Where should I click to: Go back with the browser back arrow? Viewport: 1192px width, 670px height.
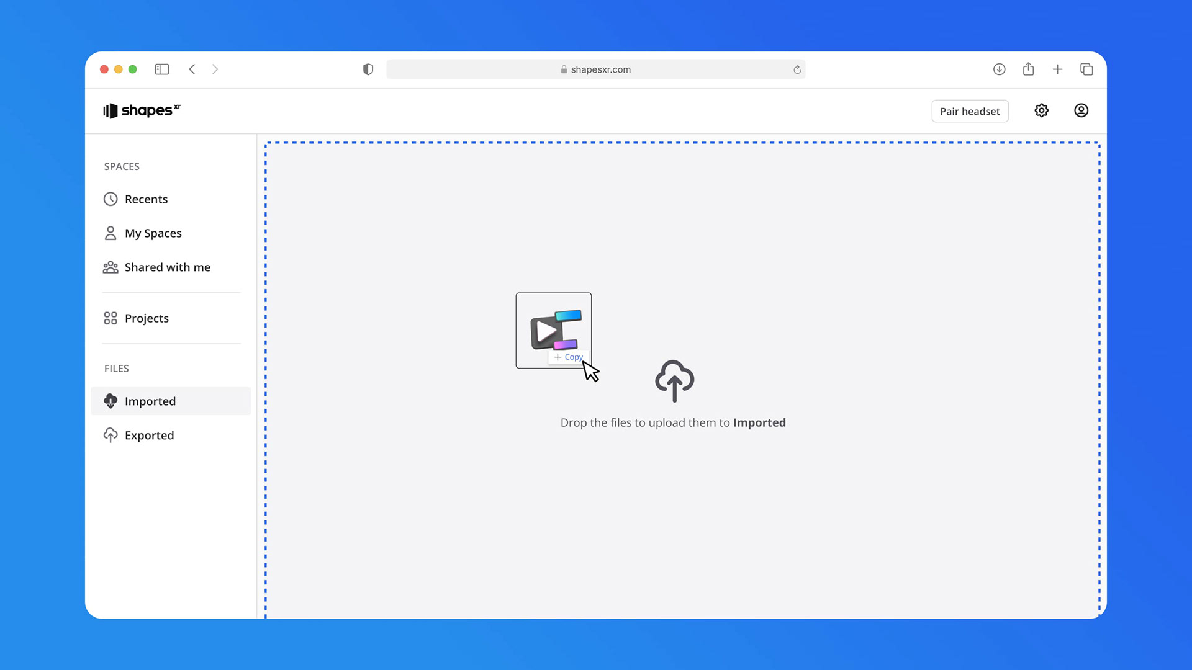click(192, 69)
